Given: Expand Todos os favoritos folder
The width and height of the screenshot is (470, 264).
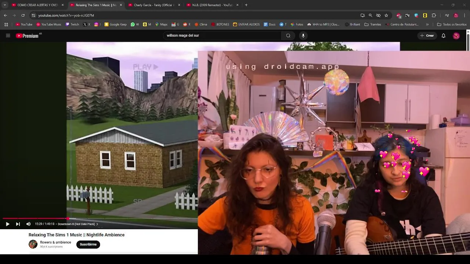Looking at the screenshot, I should pyautogui.click(x=452, y=25).
